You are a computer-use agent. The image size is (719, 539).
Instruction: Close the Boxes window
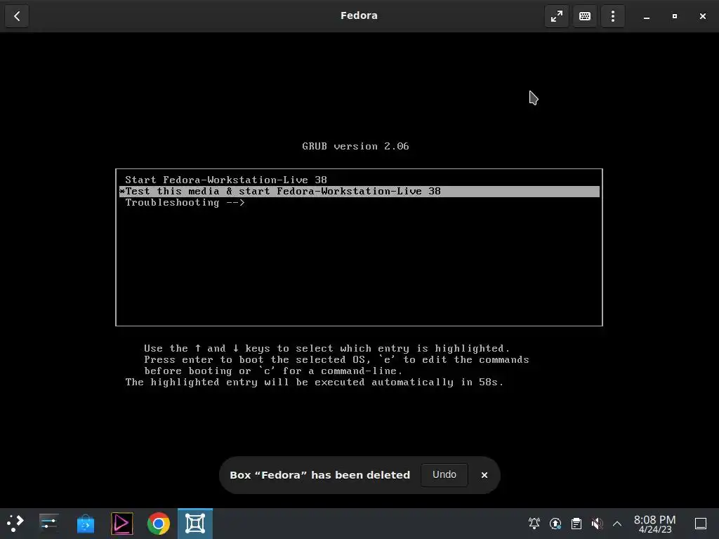point(702,16)
